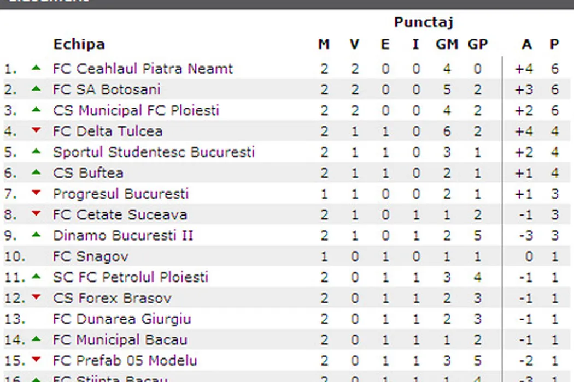Screen dimensions: 574x382
Task: Click the V wins column header
Action: (x=354, y=44)
